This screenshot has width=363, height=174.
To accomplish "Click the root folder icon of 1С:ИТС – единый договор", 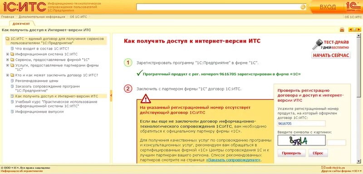I will click(x=7, y=39).
